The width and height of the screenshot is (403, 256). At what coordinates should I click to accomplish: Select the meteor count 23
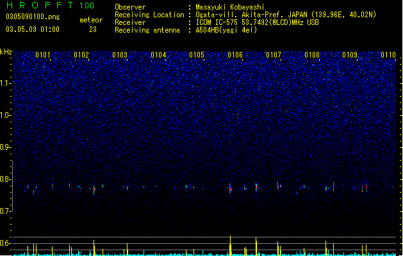point(93,29)
